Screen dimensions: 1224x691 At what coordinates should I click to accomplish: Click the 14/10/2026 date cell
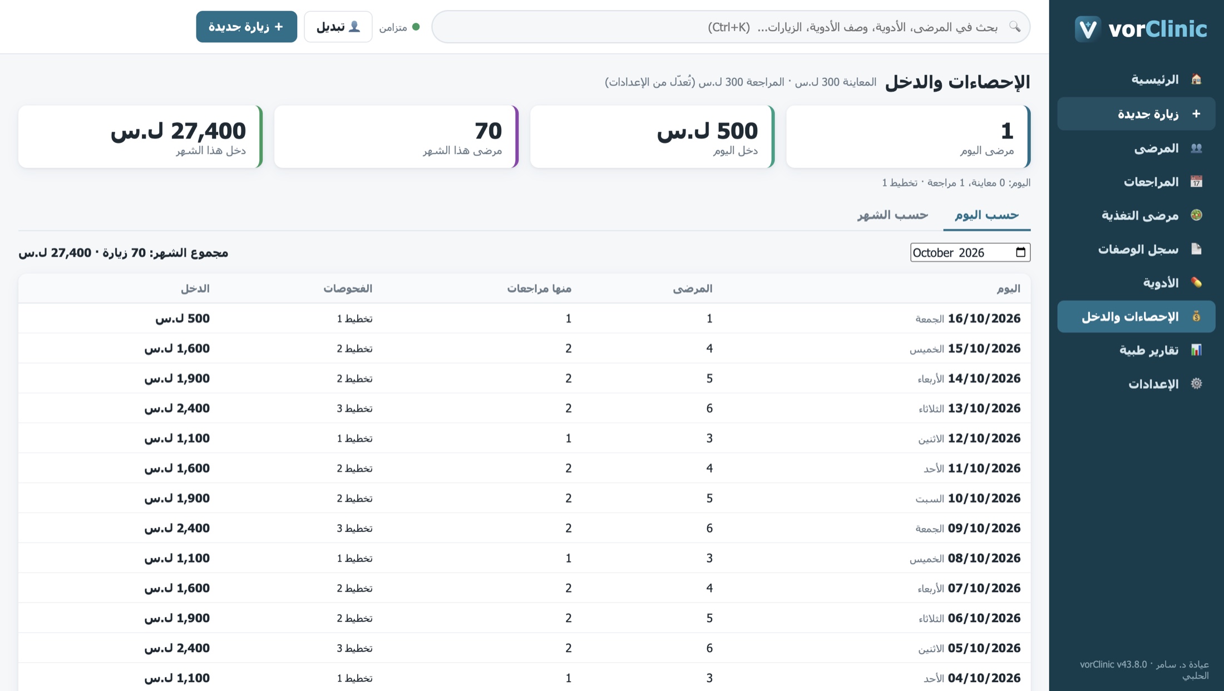click(984, 378)
